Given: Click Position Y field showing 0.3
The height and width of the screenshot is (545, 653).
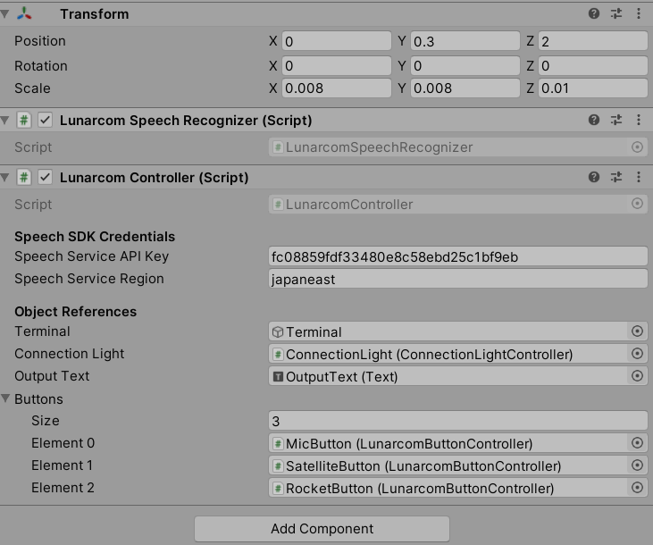Looking at the screenshot, I should pos(465,41).
